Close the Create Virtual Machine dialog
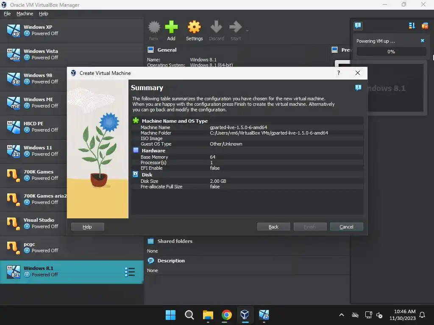The height and width of the screenshot is (325, 434). pyautogui.click(x=358, y=73)
